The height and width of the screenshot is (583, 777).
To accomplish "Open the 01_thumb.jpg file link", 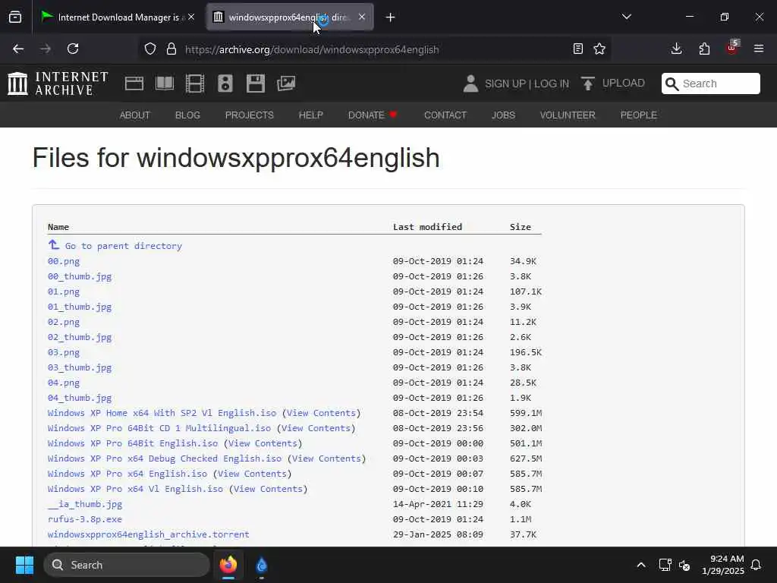I will [79, 307].
